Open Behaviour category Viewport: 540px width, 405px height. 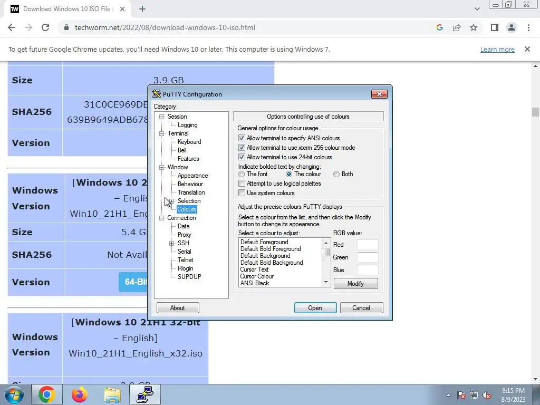coord(190,184)
